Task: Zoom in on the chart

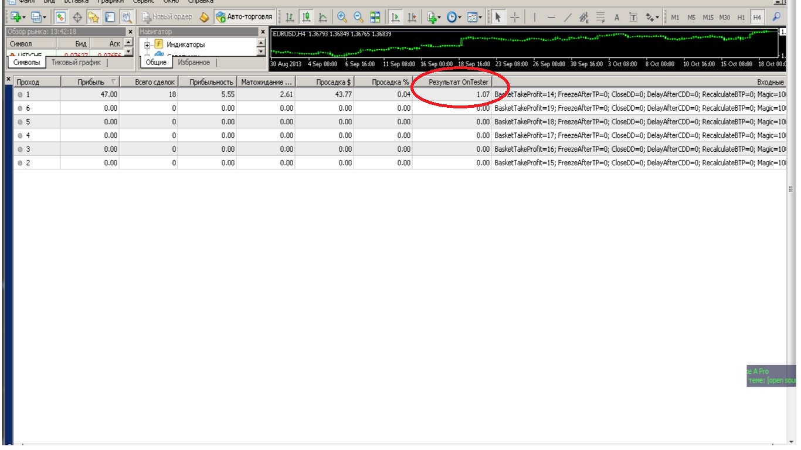Action: pos(342,17)
